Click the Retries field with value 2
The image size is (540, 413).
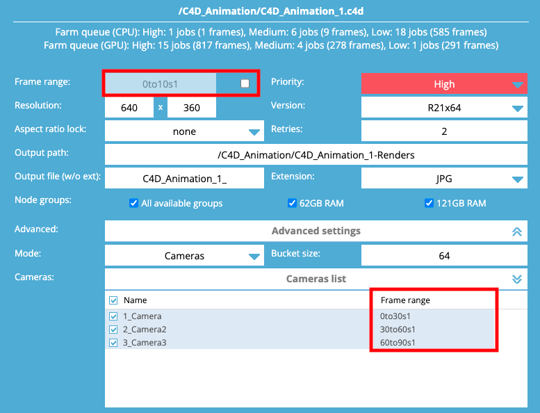click(x=444, y=131)
